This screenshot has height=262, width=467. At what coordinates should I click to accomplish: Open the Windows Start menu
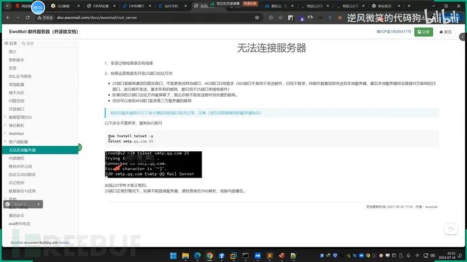pyautogui.click(x=173, y=256)
